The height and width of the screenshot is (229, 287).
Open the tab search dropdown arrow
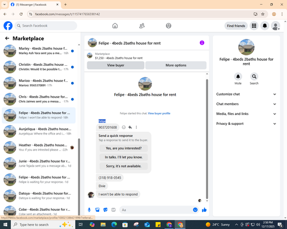coord(5,5)
